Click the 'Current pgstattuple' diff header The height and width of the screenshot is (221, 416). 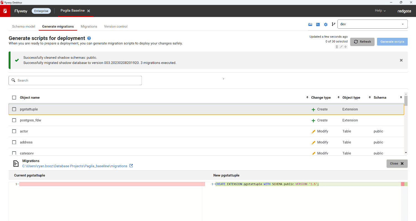[x=29, y=175]
